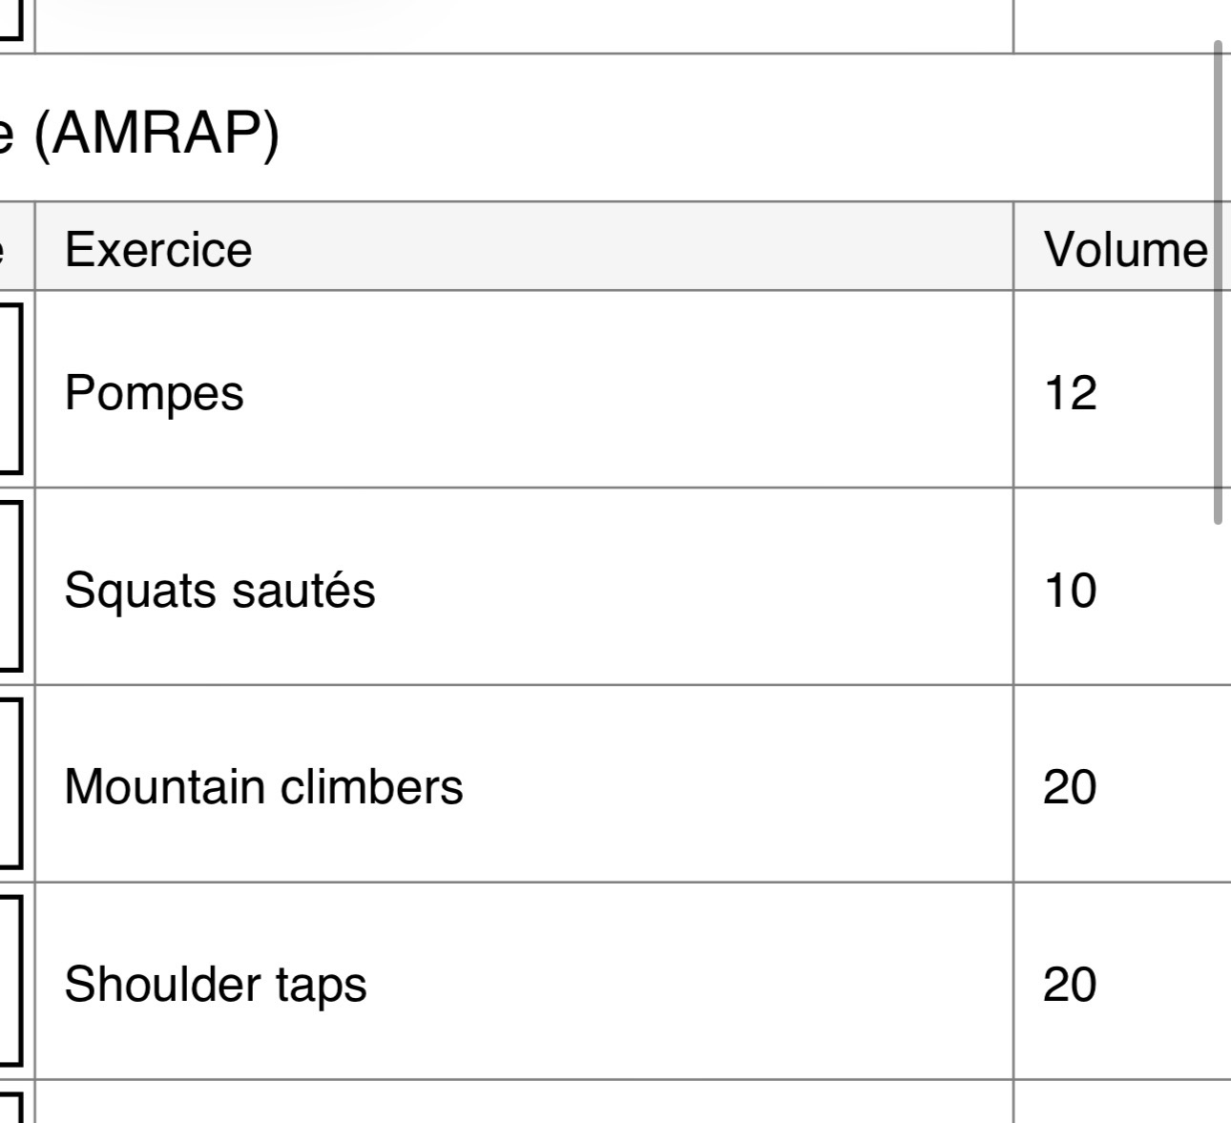Select the Squats sautés exercise cell

(219, 590)
